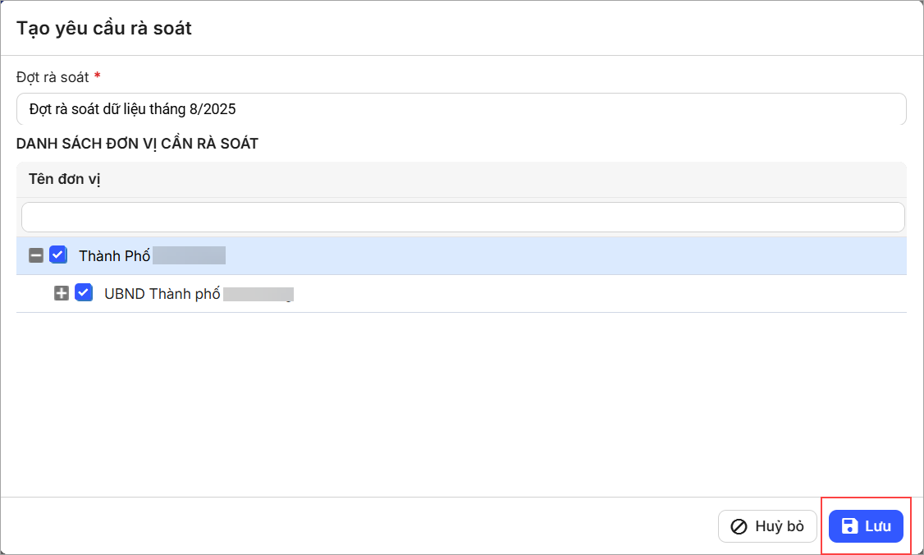Click the red required asterisk
Image resolution: width=924 pixels, height=555 pixels.
pyautogui.click(x=97, y=76)
